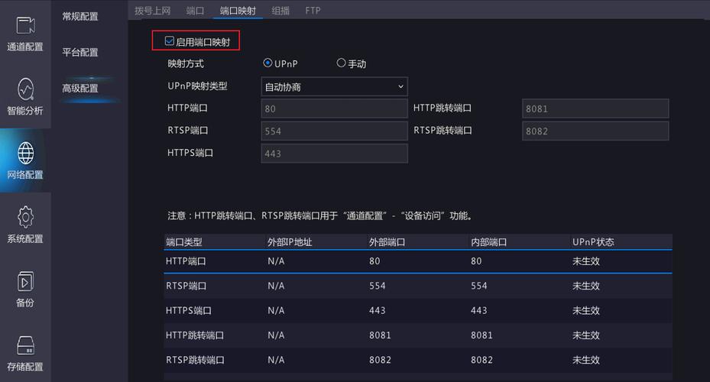Select the RTSP跳转端口 row in the table
The width and height of the screenshot is (710, 382).
417,360
